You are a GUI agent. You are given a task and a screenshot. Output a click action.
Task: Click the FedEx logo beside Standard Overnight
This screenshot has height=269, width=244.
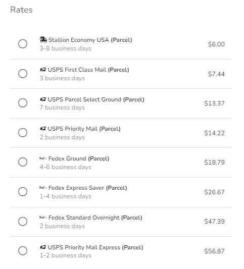43,218
